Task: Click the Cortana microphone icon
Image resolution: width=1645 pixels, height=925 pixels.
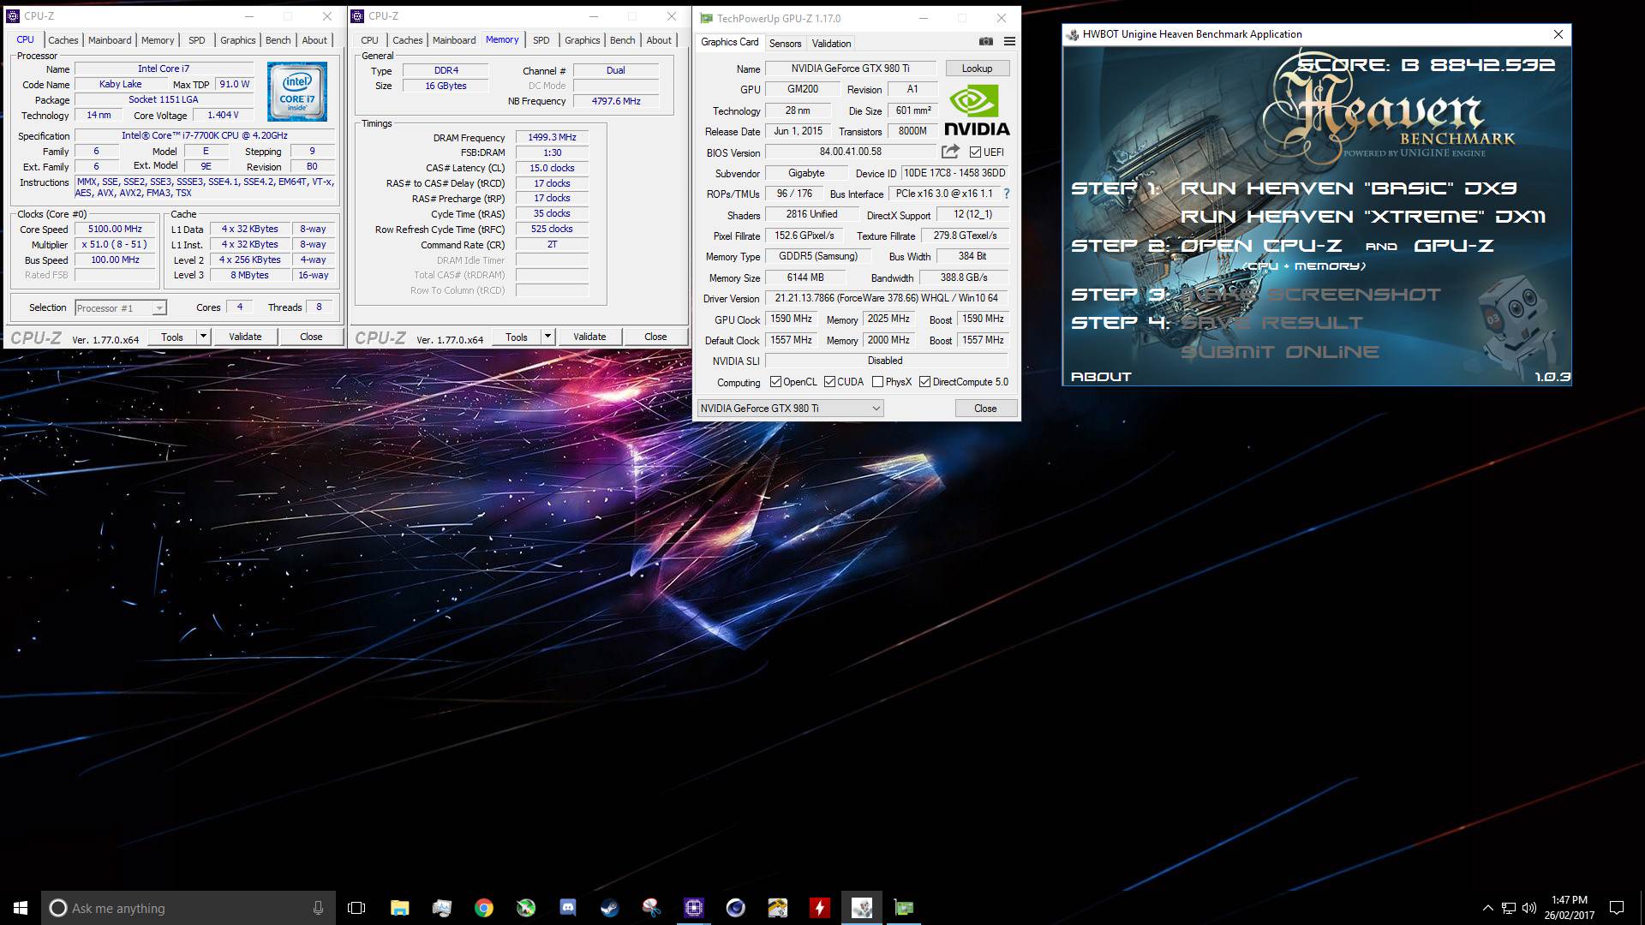Action: point(318,908)
